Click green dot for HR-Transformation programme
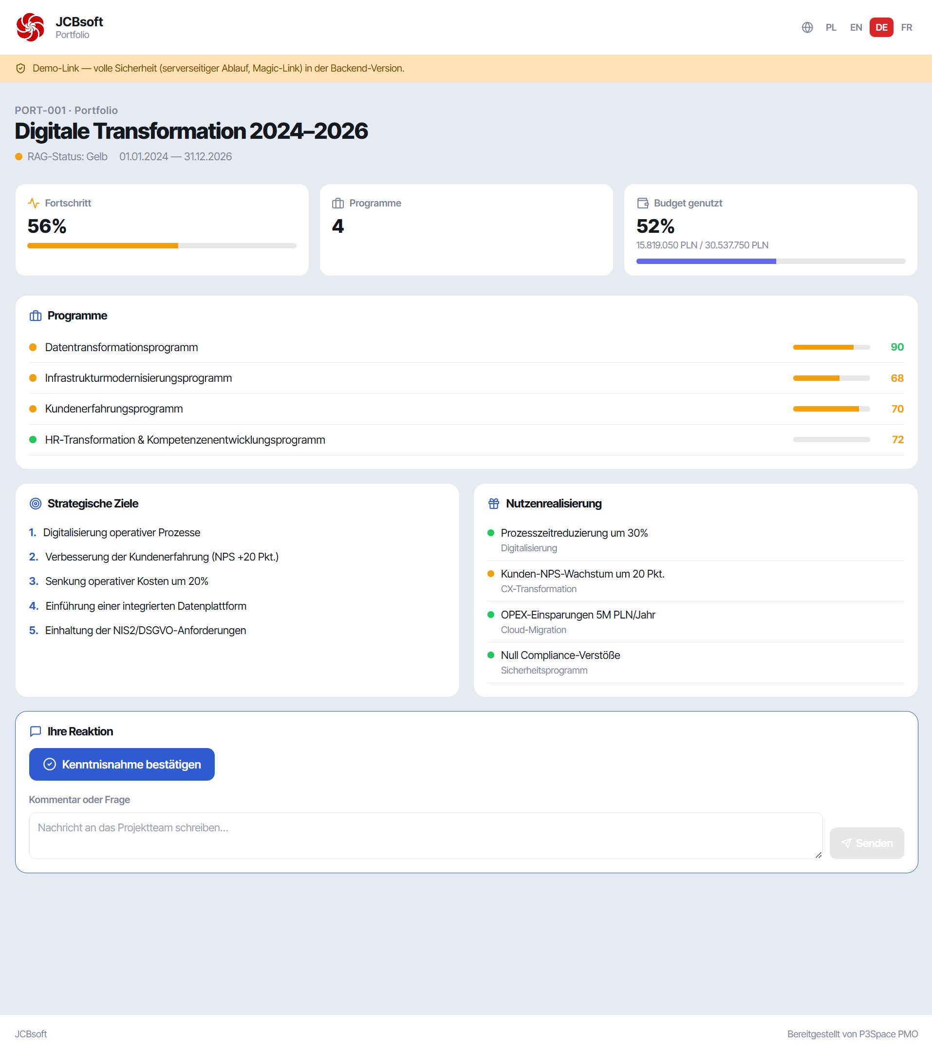The height and width of the screenshot is (1049, 932). tap(33, 440)
